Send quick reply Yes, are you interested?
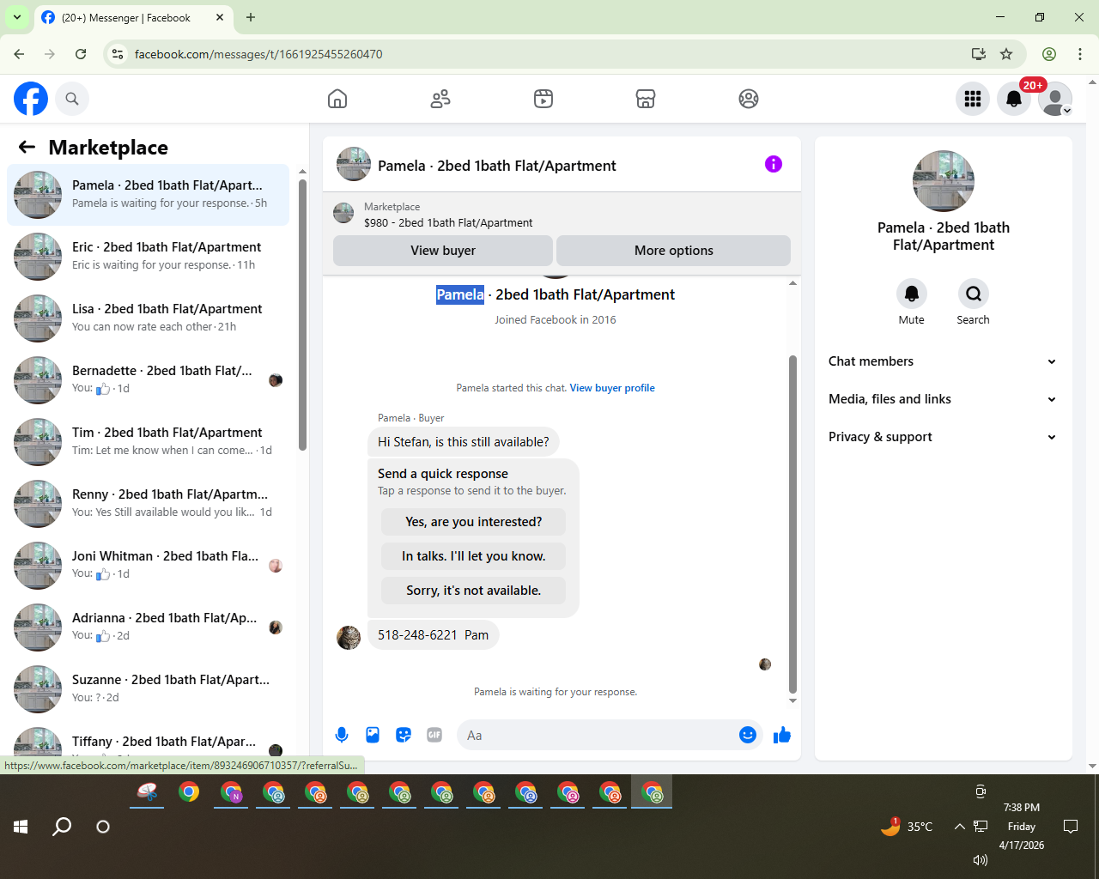 click(473, 522)
